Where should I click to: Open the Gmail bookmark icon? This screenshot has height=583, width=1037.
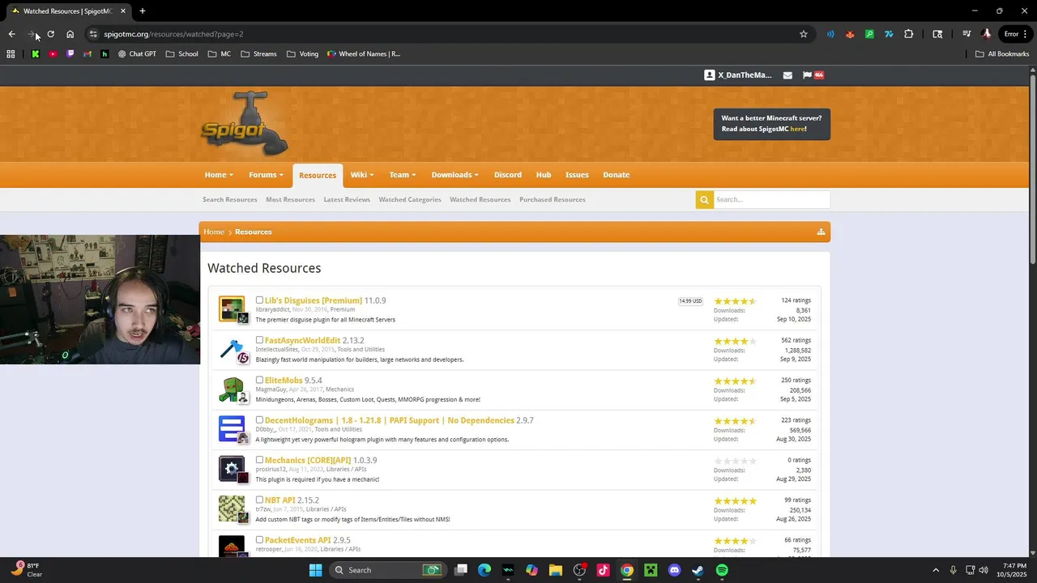pos(87,54)
